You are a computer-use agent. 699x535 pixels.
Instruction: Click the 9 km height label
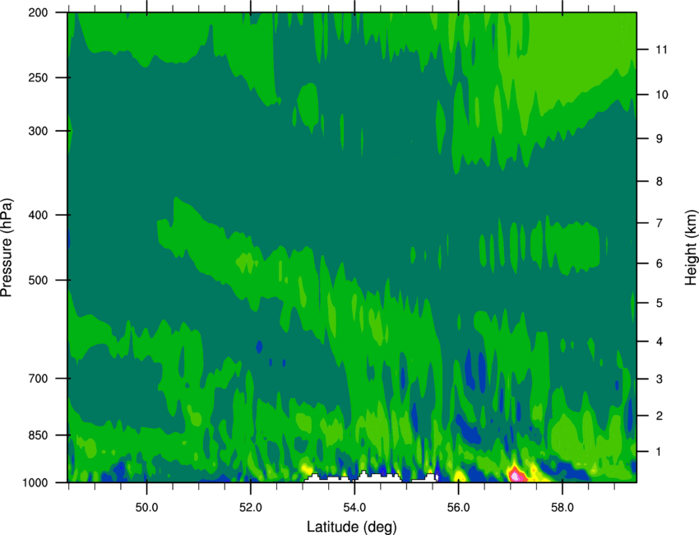[x=660, y=138]
